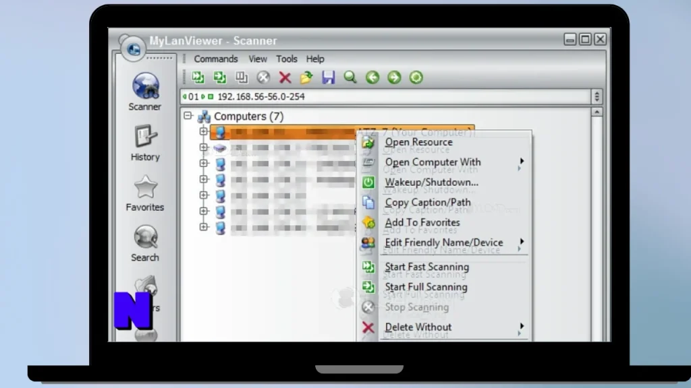Open the Commands menu
Screen dimensions: 691x388
[x=215, y=59]
